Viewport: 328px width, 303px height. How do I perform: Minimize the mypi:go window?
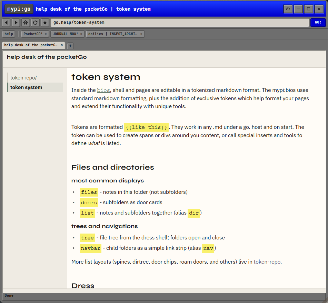(298, 9)
